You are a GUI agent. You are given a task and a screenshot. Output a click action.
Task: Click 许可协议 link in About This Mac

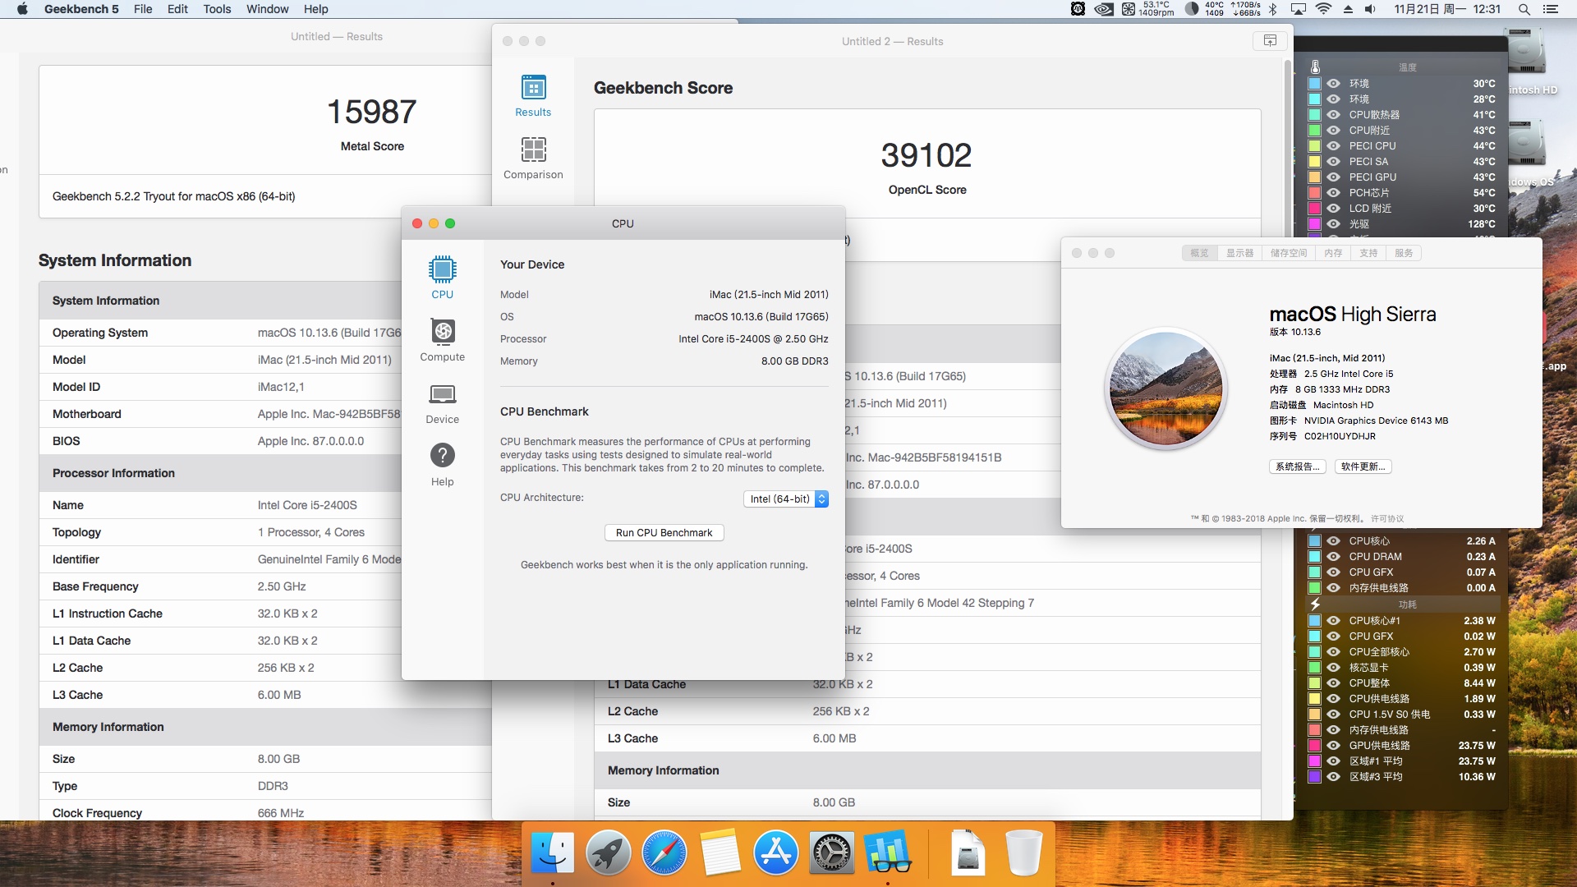pyautogui.click(x=1387, y=519)
